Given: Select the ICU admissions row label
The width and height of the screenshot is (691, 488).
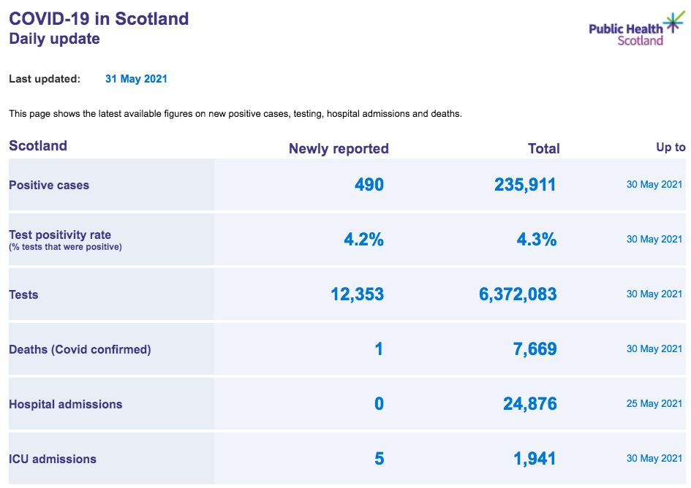Looking at the screenshot, I should tap(53, 459).
